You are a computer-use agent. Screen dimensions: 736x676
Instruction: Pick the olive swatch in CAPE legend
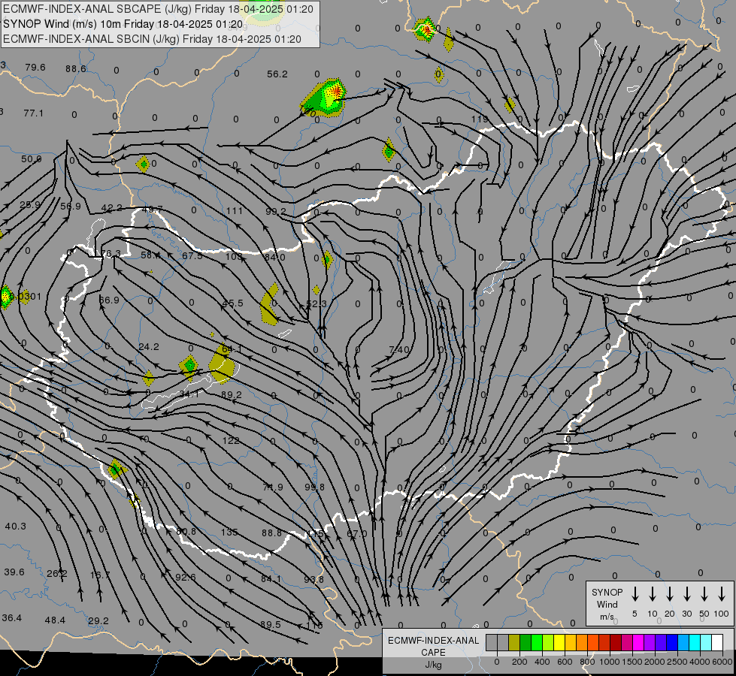[x=514, y=642]
